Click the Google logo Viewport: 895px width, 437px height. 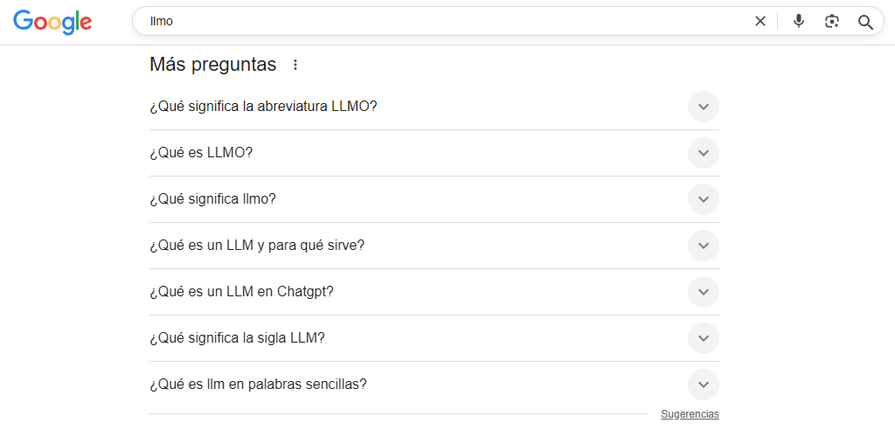pyautogui.click(x=52, y=22)
